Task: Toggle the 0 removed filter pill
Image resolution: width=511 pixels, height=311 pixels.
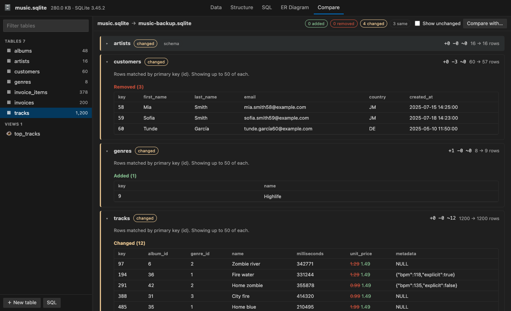Action: click(x=344, y=24)
